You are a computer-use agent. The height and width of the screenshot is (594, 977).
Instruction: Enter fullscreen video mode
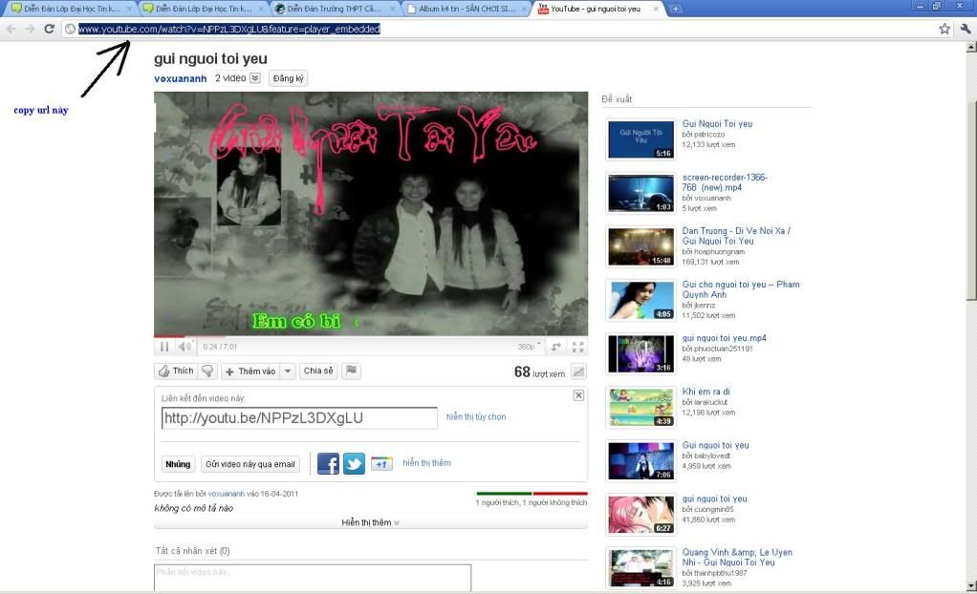pos(577,347)
